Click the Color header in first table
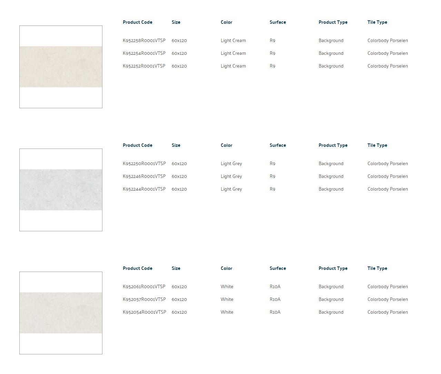Image resolution: width=441 pixels, height=374 pixels. tap(226, 22)
